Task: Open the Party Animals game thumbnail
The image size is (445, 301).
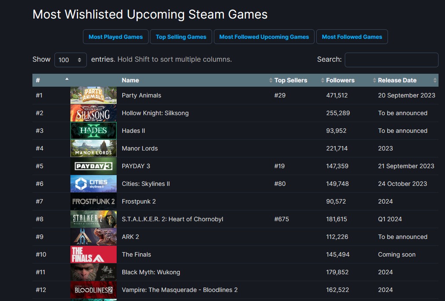Action: click(x=93, y=95)
